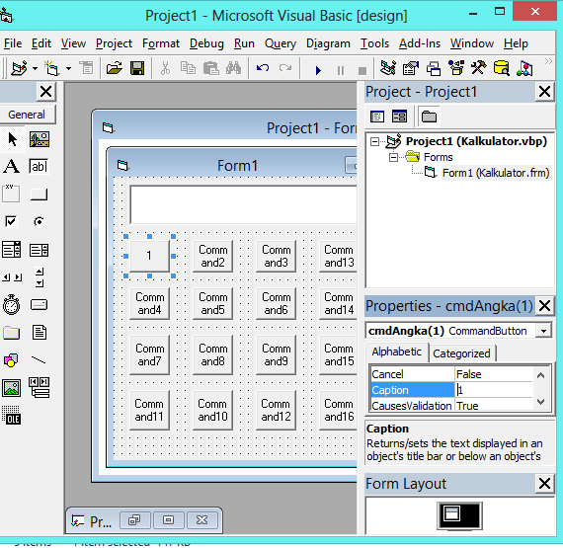Collapse the Project1 (Kalkulator.vbp) node
This screenshot has height=548, width=563.
point(374,141)
